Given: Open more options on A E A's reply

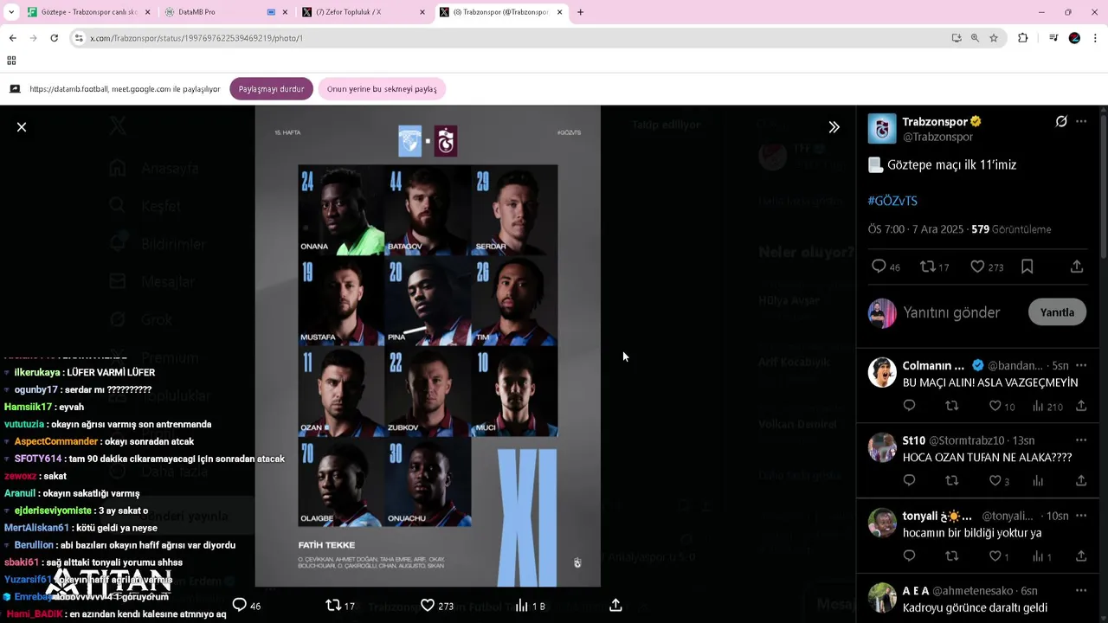Looking at the screenshot, I should coord(1081,590).
